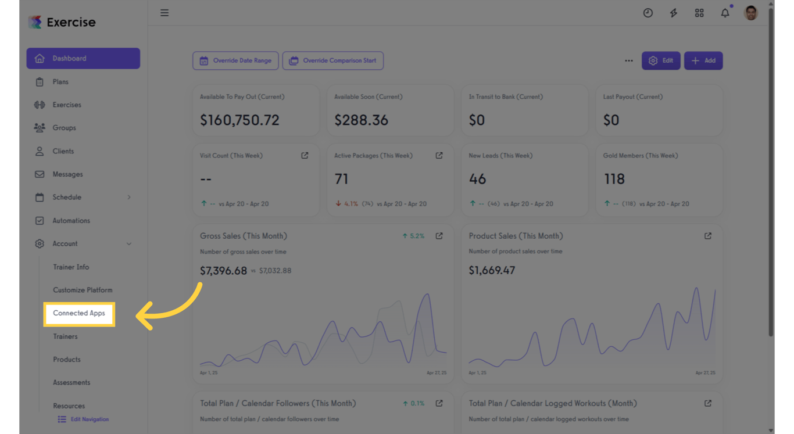Collapse the Account section chevron
This screenshot has width=794, height=434.
pos(129,244)
